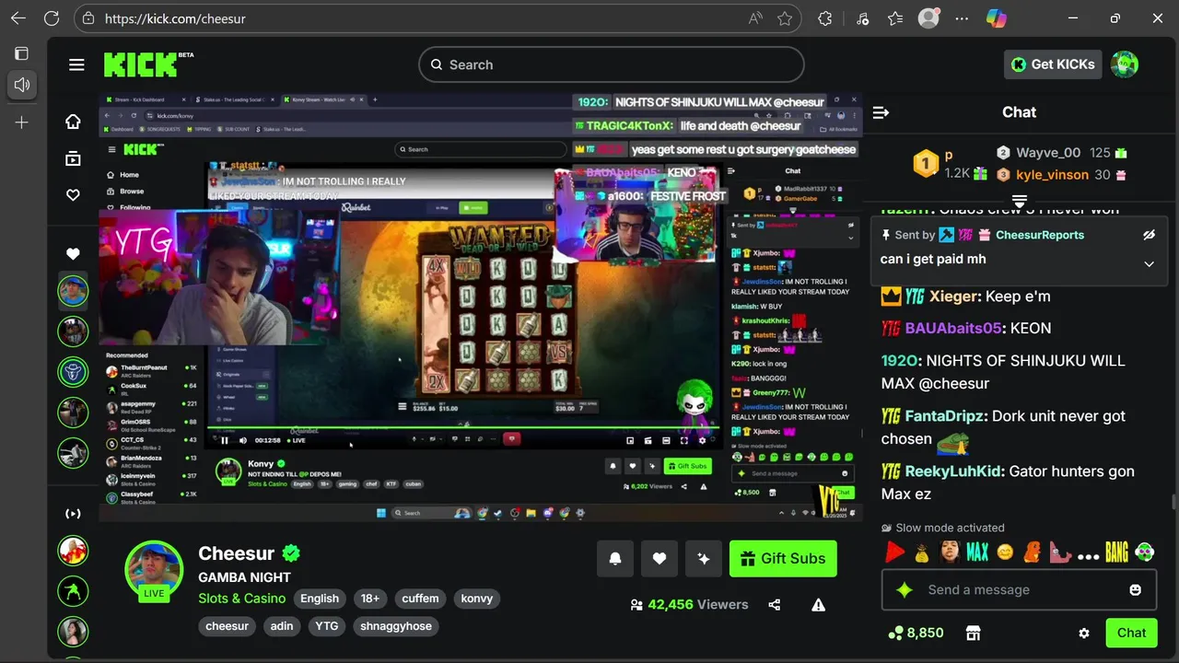Viewport: 1179px width, 663px height.
Task: Select the shnaggyhose tag
Action: coord(396,626)
